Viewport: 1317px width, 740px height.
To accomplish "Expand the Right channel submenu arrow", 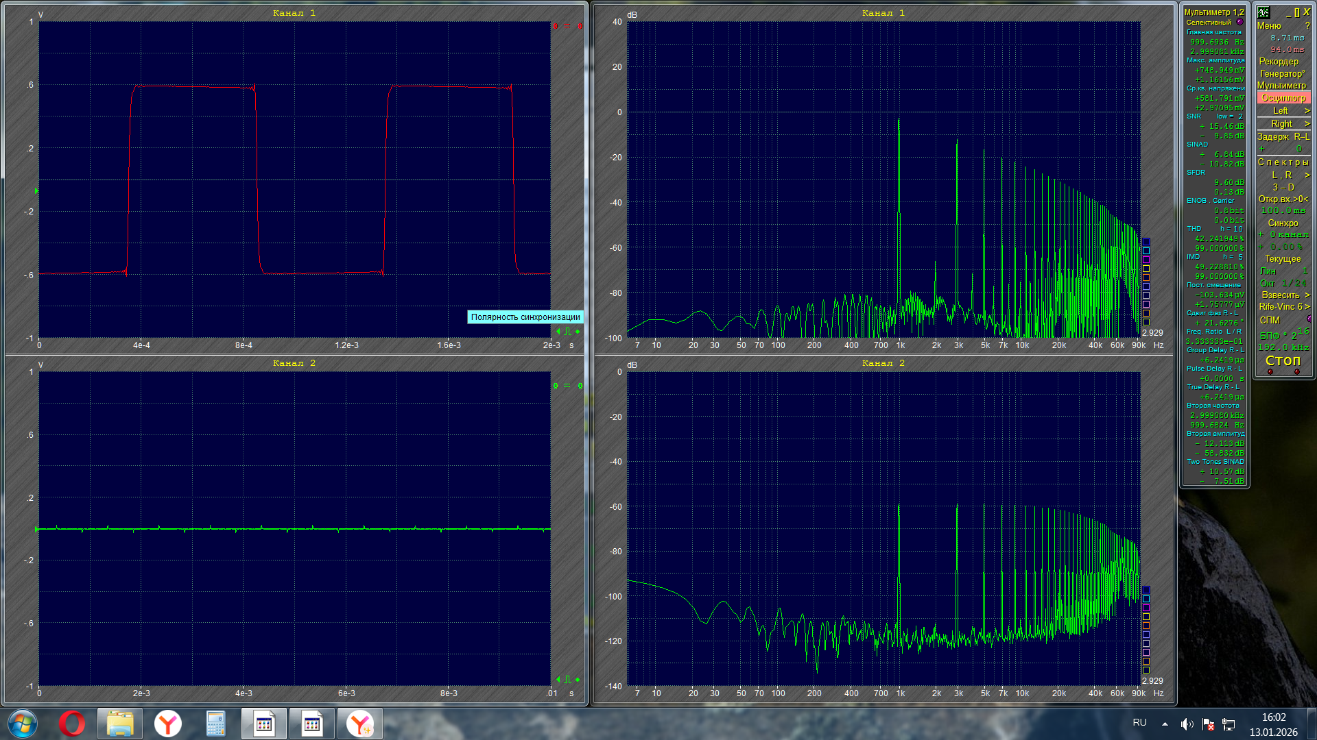I will pyautogui.click(x=1307, y=124).
